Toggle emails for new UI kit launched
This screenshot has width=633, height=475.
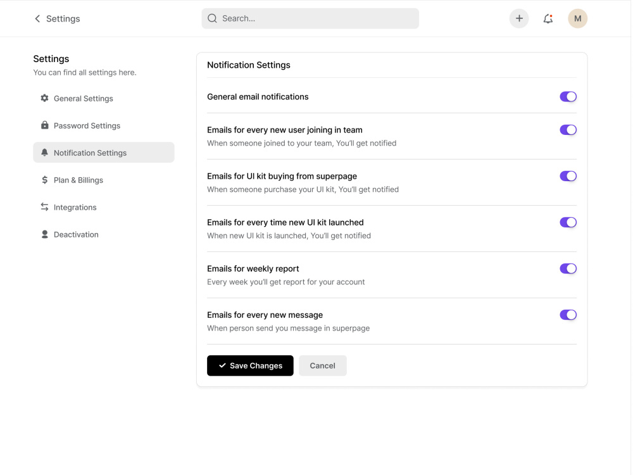(x=568, y=222)
